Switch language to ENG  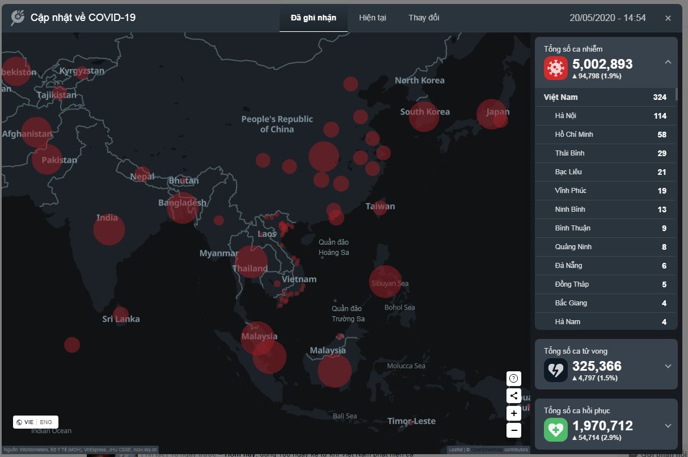pos(46,422)
